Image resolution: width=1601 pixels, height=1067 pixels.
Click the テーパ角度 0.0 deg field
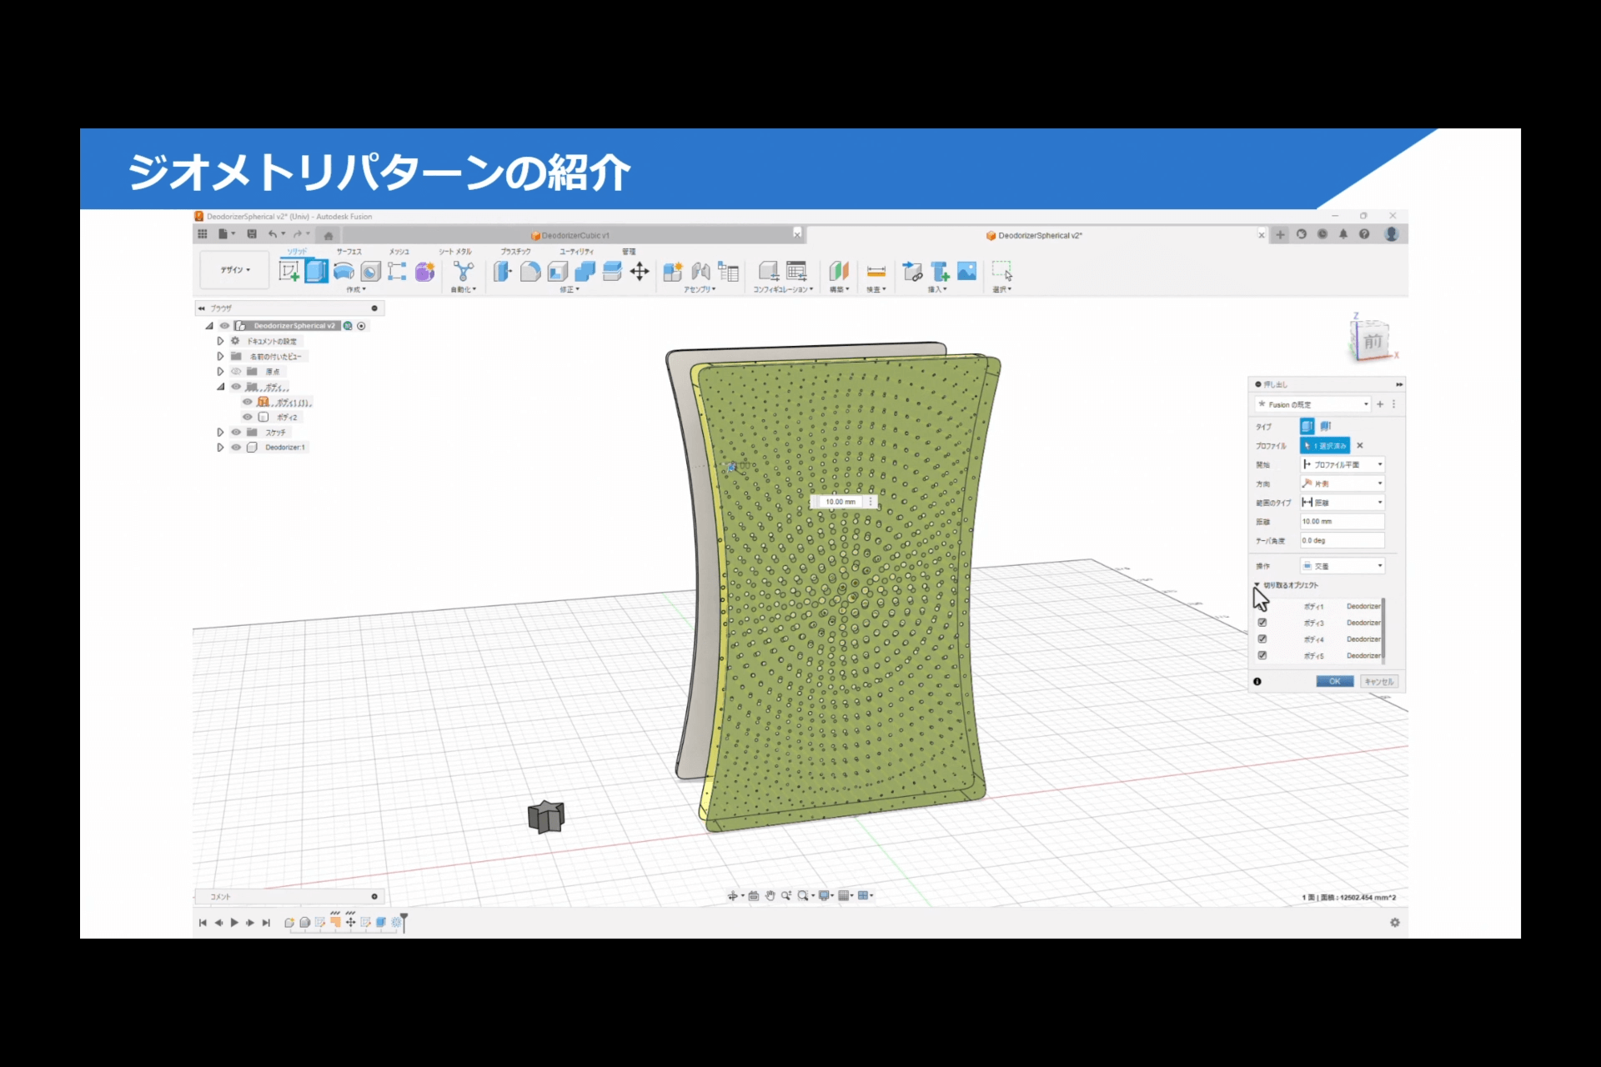pyautogui.click(x=1343, y=541)
